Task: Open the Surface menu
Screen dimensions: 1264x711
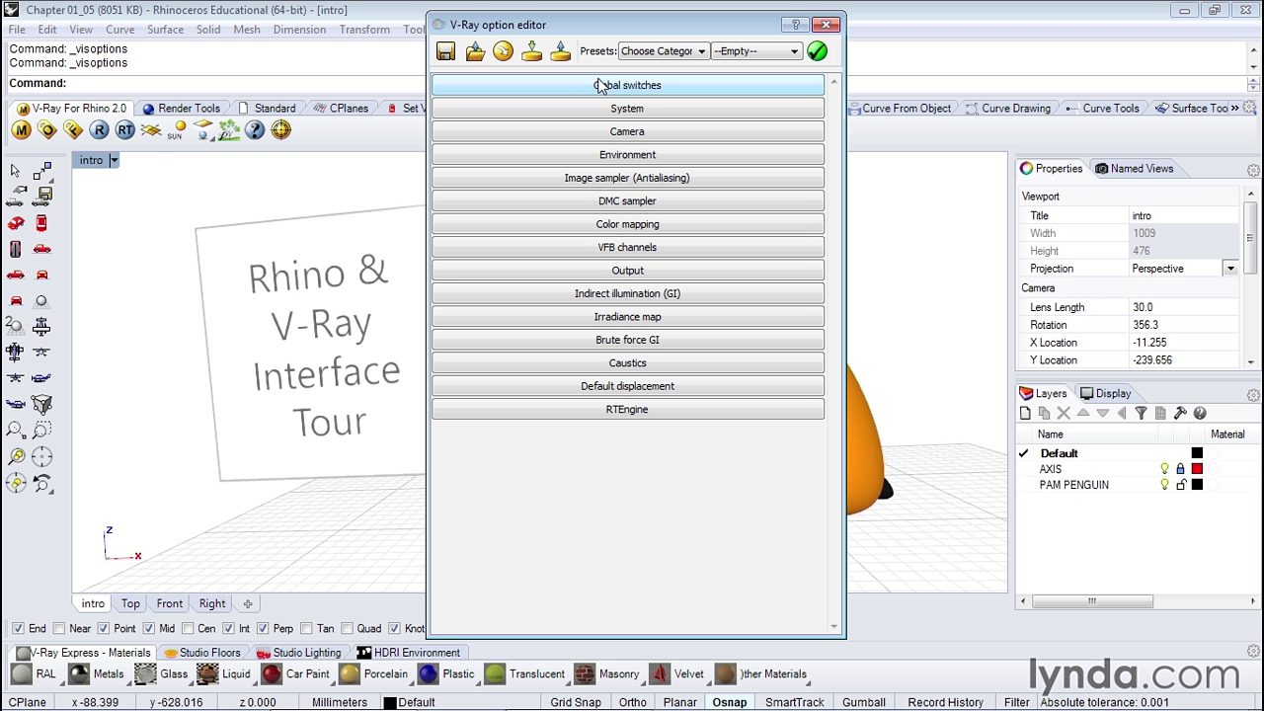Action: pyautogui.click(x=165, y=30)
